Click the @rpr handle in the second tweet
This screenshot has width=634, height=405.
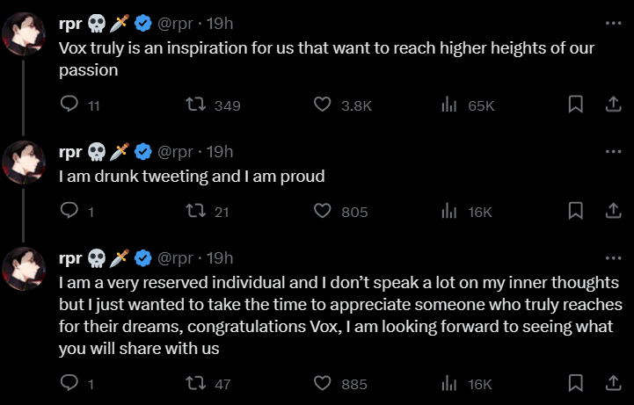pos(175,151)
